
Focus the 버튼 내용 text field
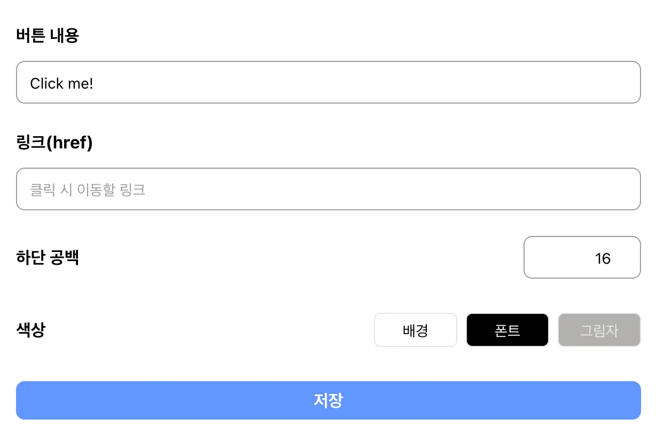tap(328, 82)
